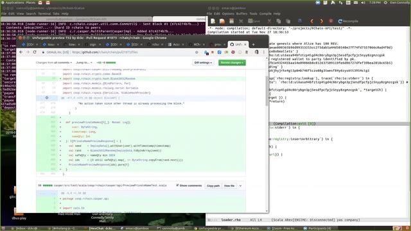Image resolution: width=411 pixels, height=231 pixels.
Task: Toggle the Show comments checkbox
Action: [x=177, y=185]
